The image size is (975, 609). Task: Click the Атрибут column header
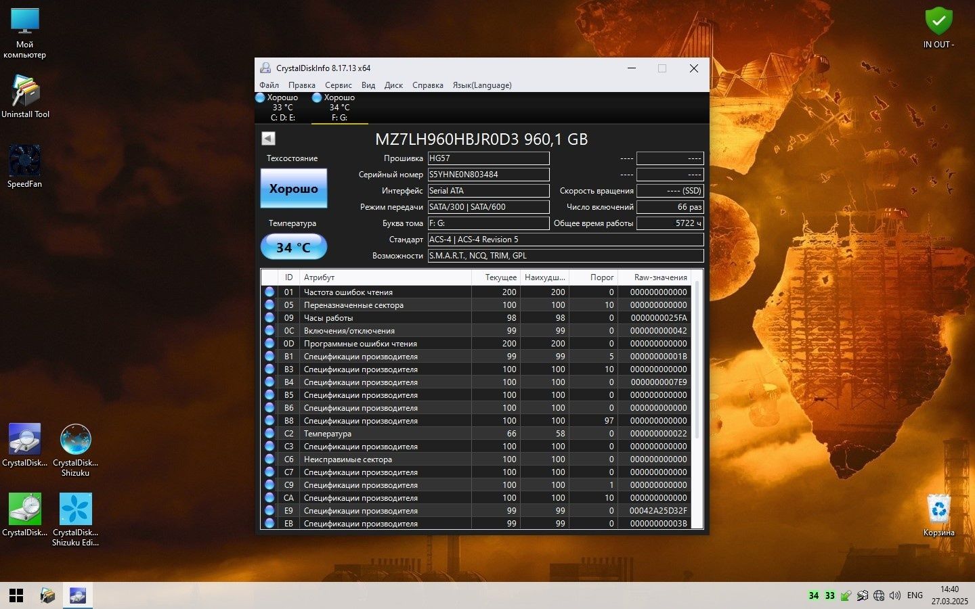click(386, 277)
